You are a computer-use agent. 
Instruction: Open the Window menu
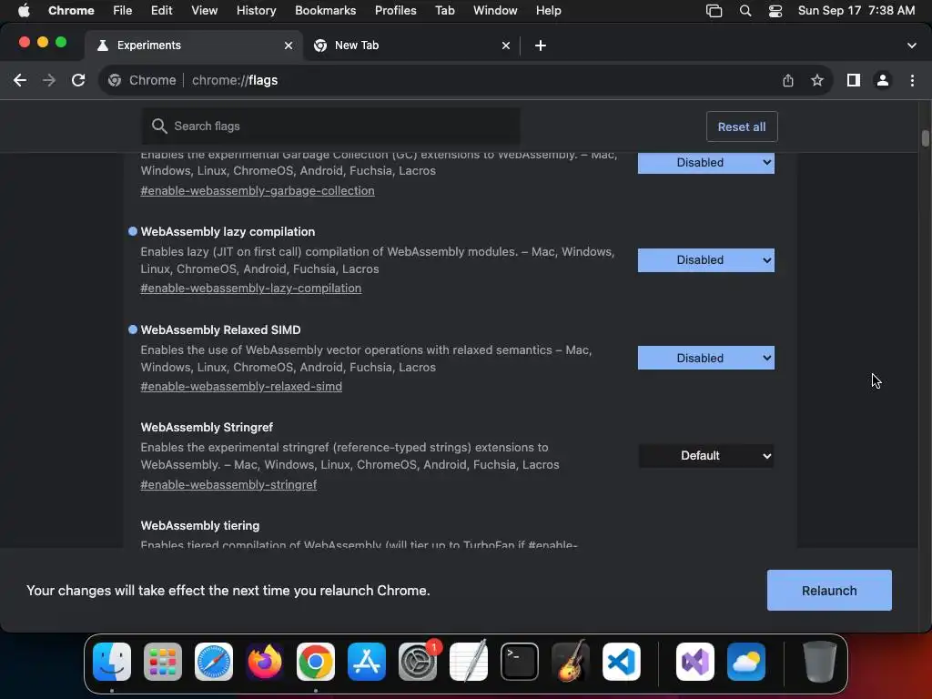[495, 11]
